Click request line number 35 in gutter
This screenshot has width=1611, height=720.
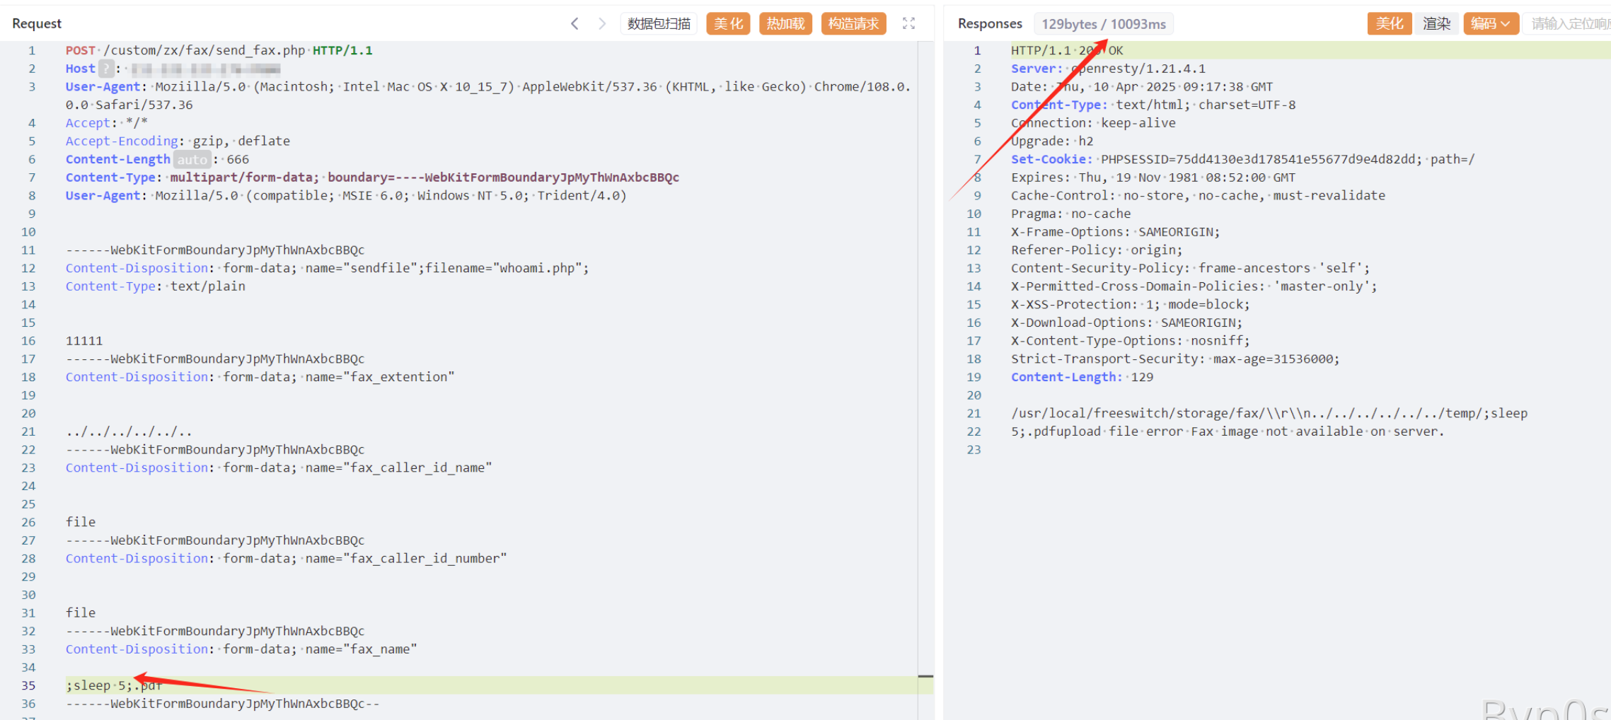pos(28,685)
